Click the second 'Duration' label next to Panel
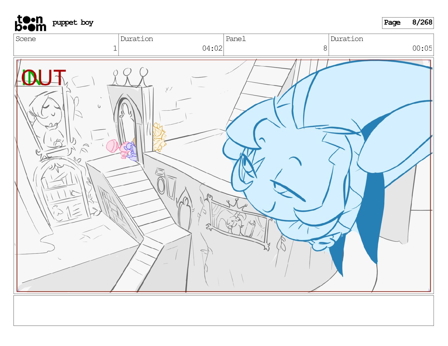448x346 pixels. [x=347, y=39]
